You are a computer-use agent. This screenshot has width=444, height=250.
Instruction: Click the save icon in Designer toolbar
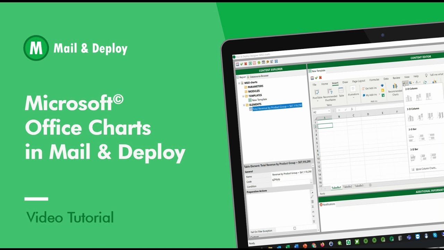[x=238, y=64]
